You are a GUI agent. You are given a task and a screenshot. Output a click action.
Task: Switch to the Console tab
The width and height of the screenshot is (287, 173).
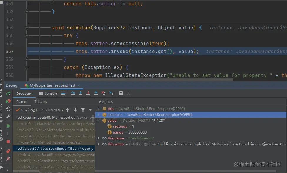(48, 93)
